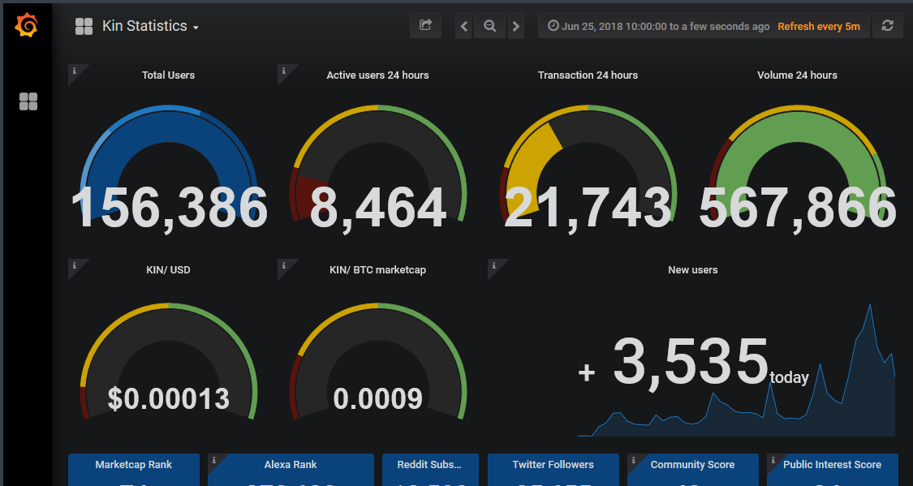
Task: Open the Dashboards sidebar icon
Action: 28,101
